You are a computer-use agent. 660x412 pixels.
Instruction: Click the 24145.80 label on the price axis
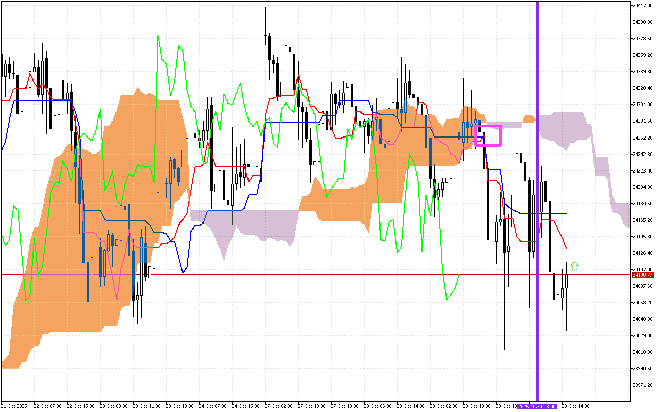tap(642, 236)
